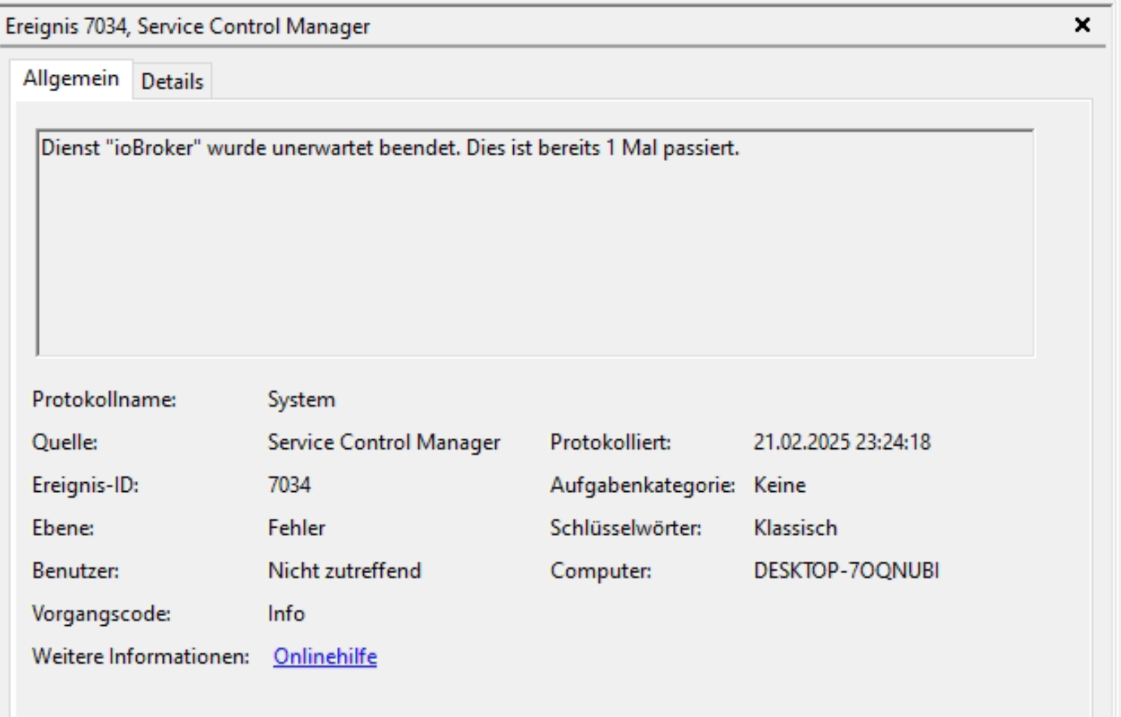Click the pane title Ereignis 7034, Service Control Manager
Image resolution: width=1121 pixels, height=717 pixels.
pyautogui.click(x=187, y=26)
